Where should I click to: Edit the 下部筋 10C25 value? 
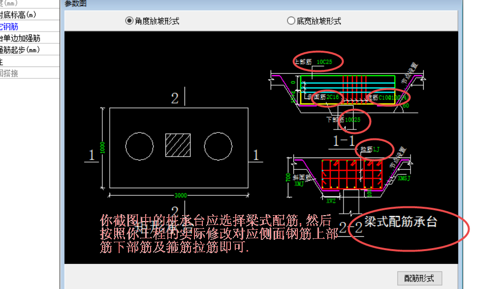point(353,120)
